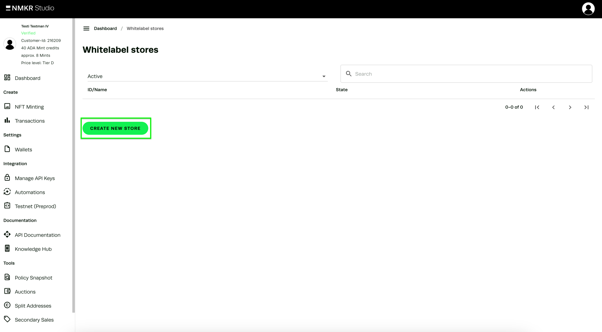Click the Split Addresses icon
Viewport: 602px width, 332px height.
7,305
